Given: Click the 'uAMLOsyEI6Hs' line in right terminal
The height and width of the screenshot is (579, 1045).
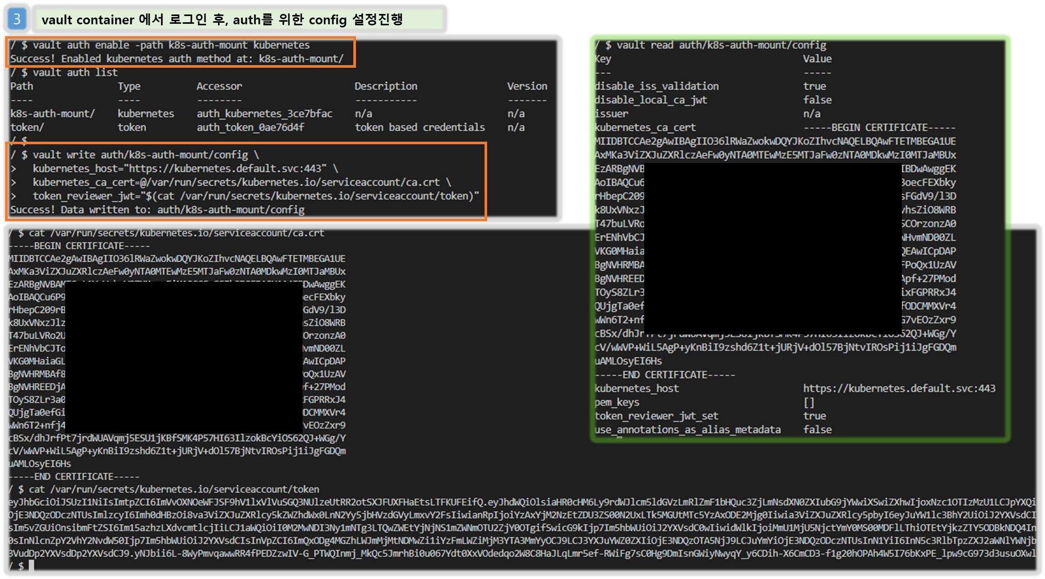Looking at the screenshot, I should [628, 361].
